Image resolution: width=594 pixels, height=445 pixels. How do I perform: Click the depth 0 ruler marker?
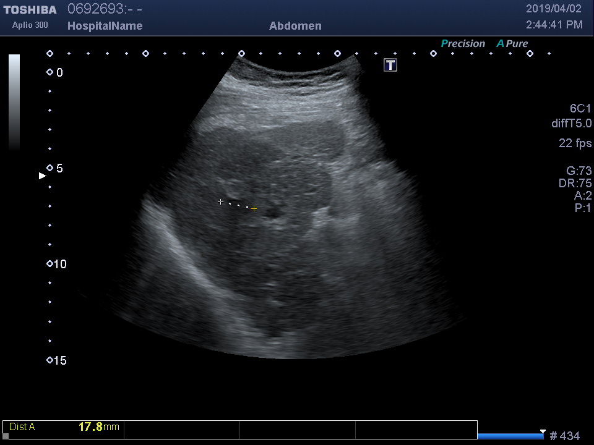click(x=49, y=72)
